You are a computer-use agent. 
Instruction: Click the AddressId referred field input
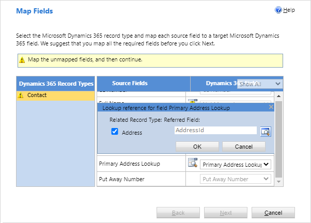click(x=215, y=131)
